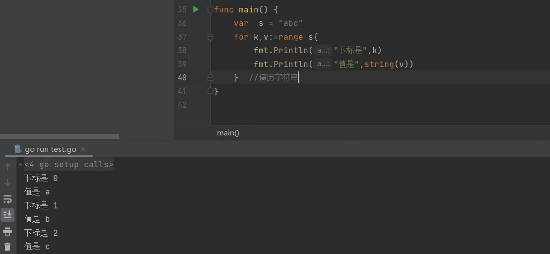Viewport: 550px width, 254px height.
Task: Click the 'a...:' hint before "值是"
Action: [x=322, y=64]
